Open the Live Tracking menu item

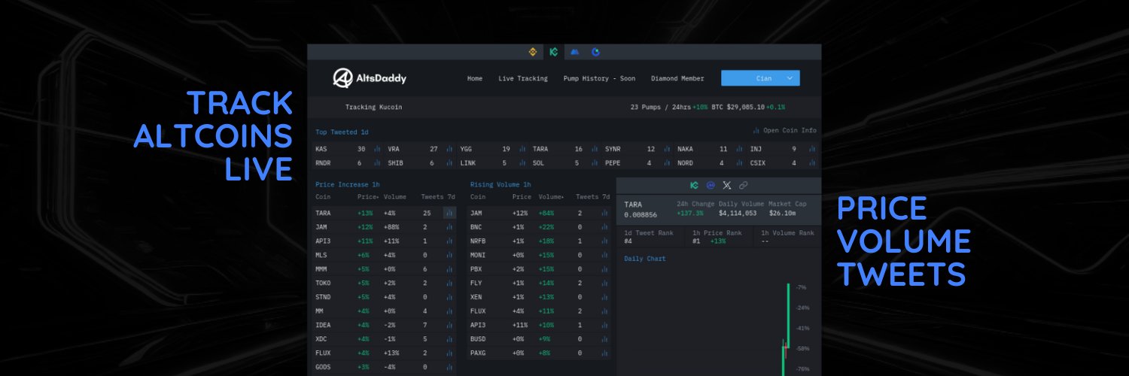tap(523, 78)
